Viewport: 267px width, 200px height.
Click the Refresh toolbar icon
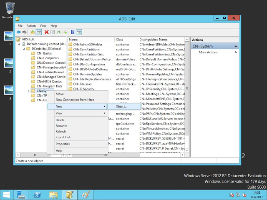click(x=59, y=32)
